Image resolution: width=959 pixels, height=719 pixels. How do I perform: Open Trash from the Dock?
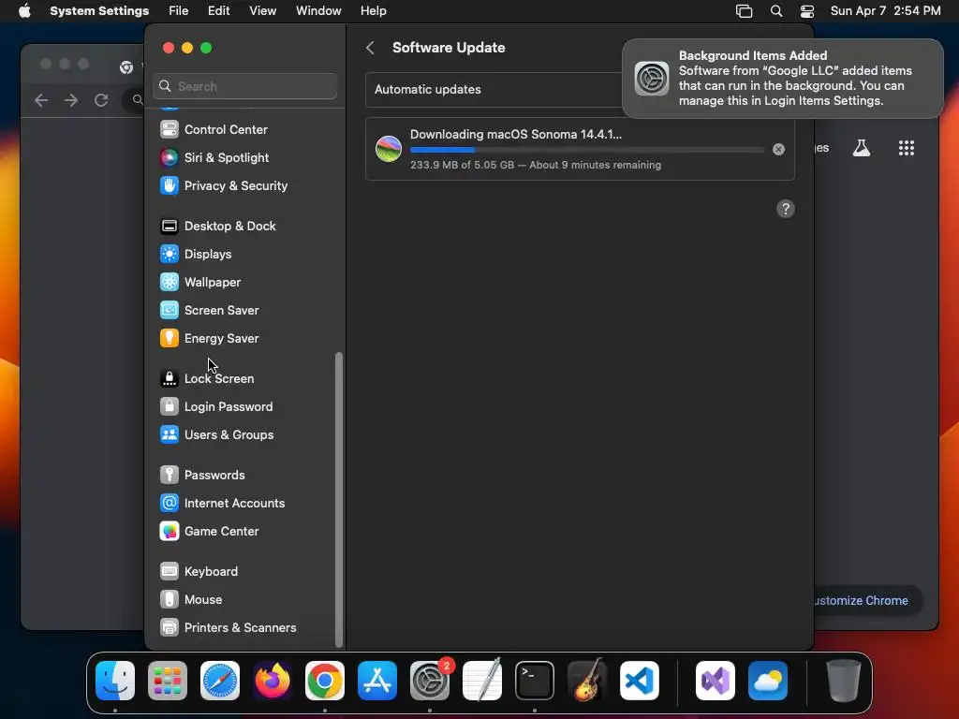[844, 681]
